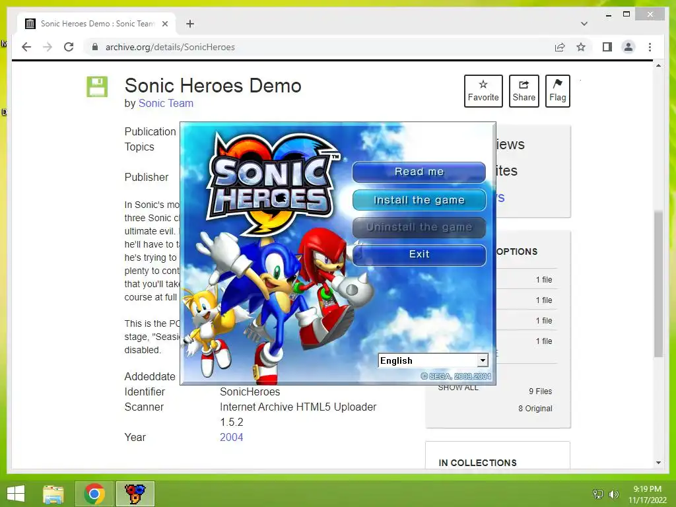Click the network tray icon

pyautogui.click(x=598, y=494)
